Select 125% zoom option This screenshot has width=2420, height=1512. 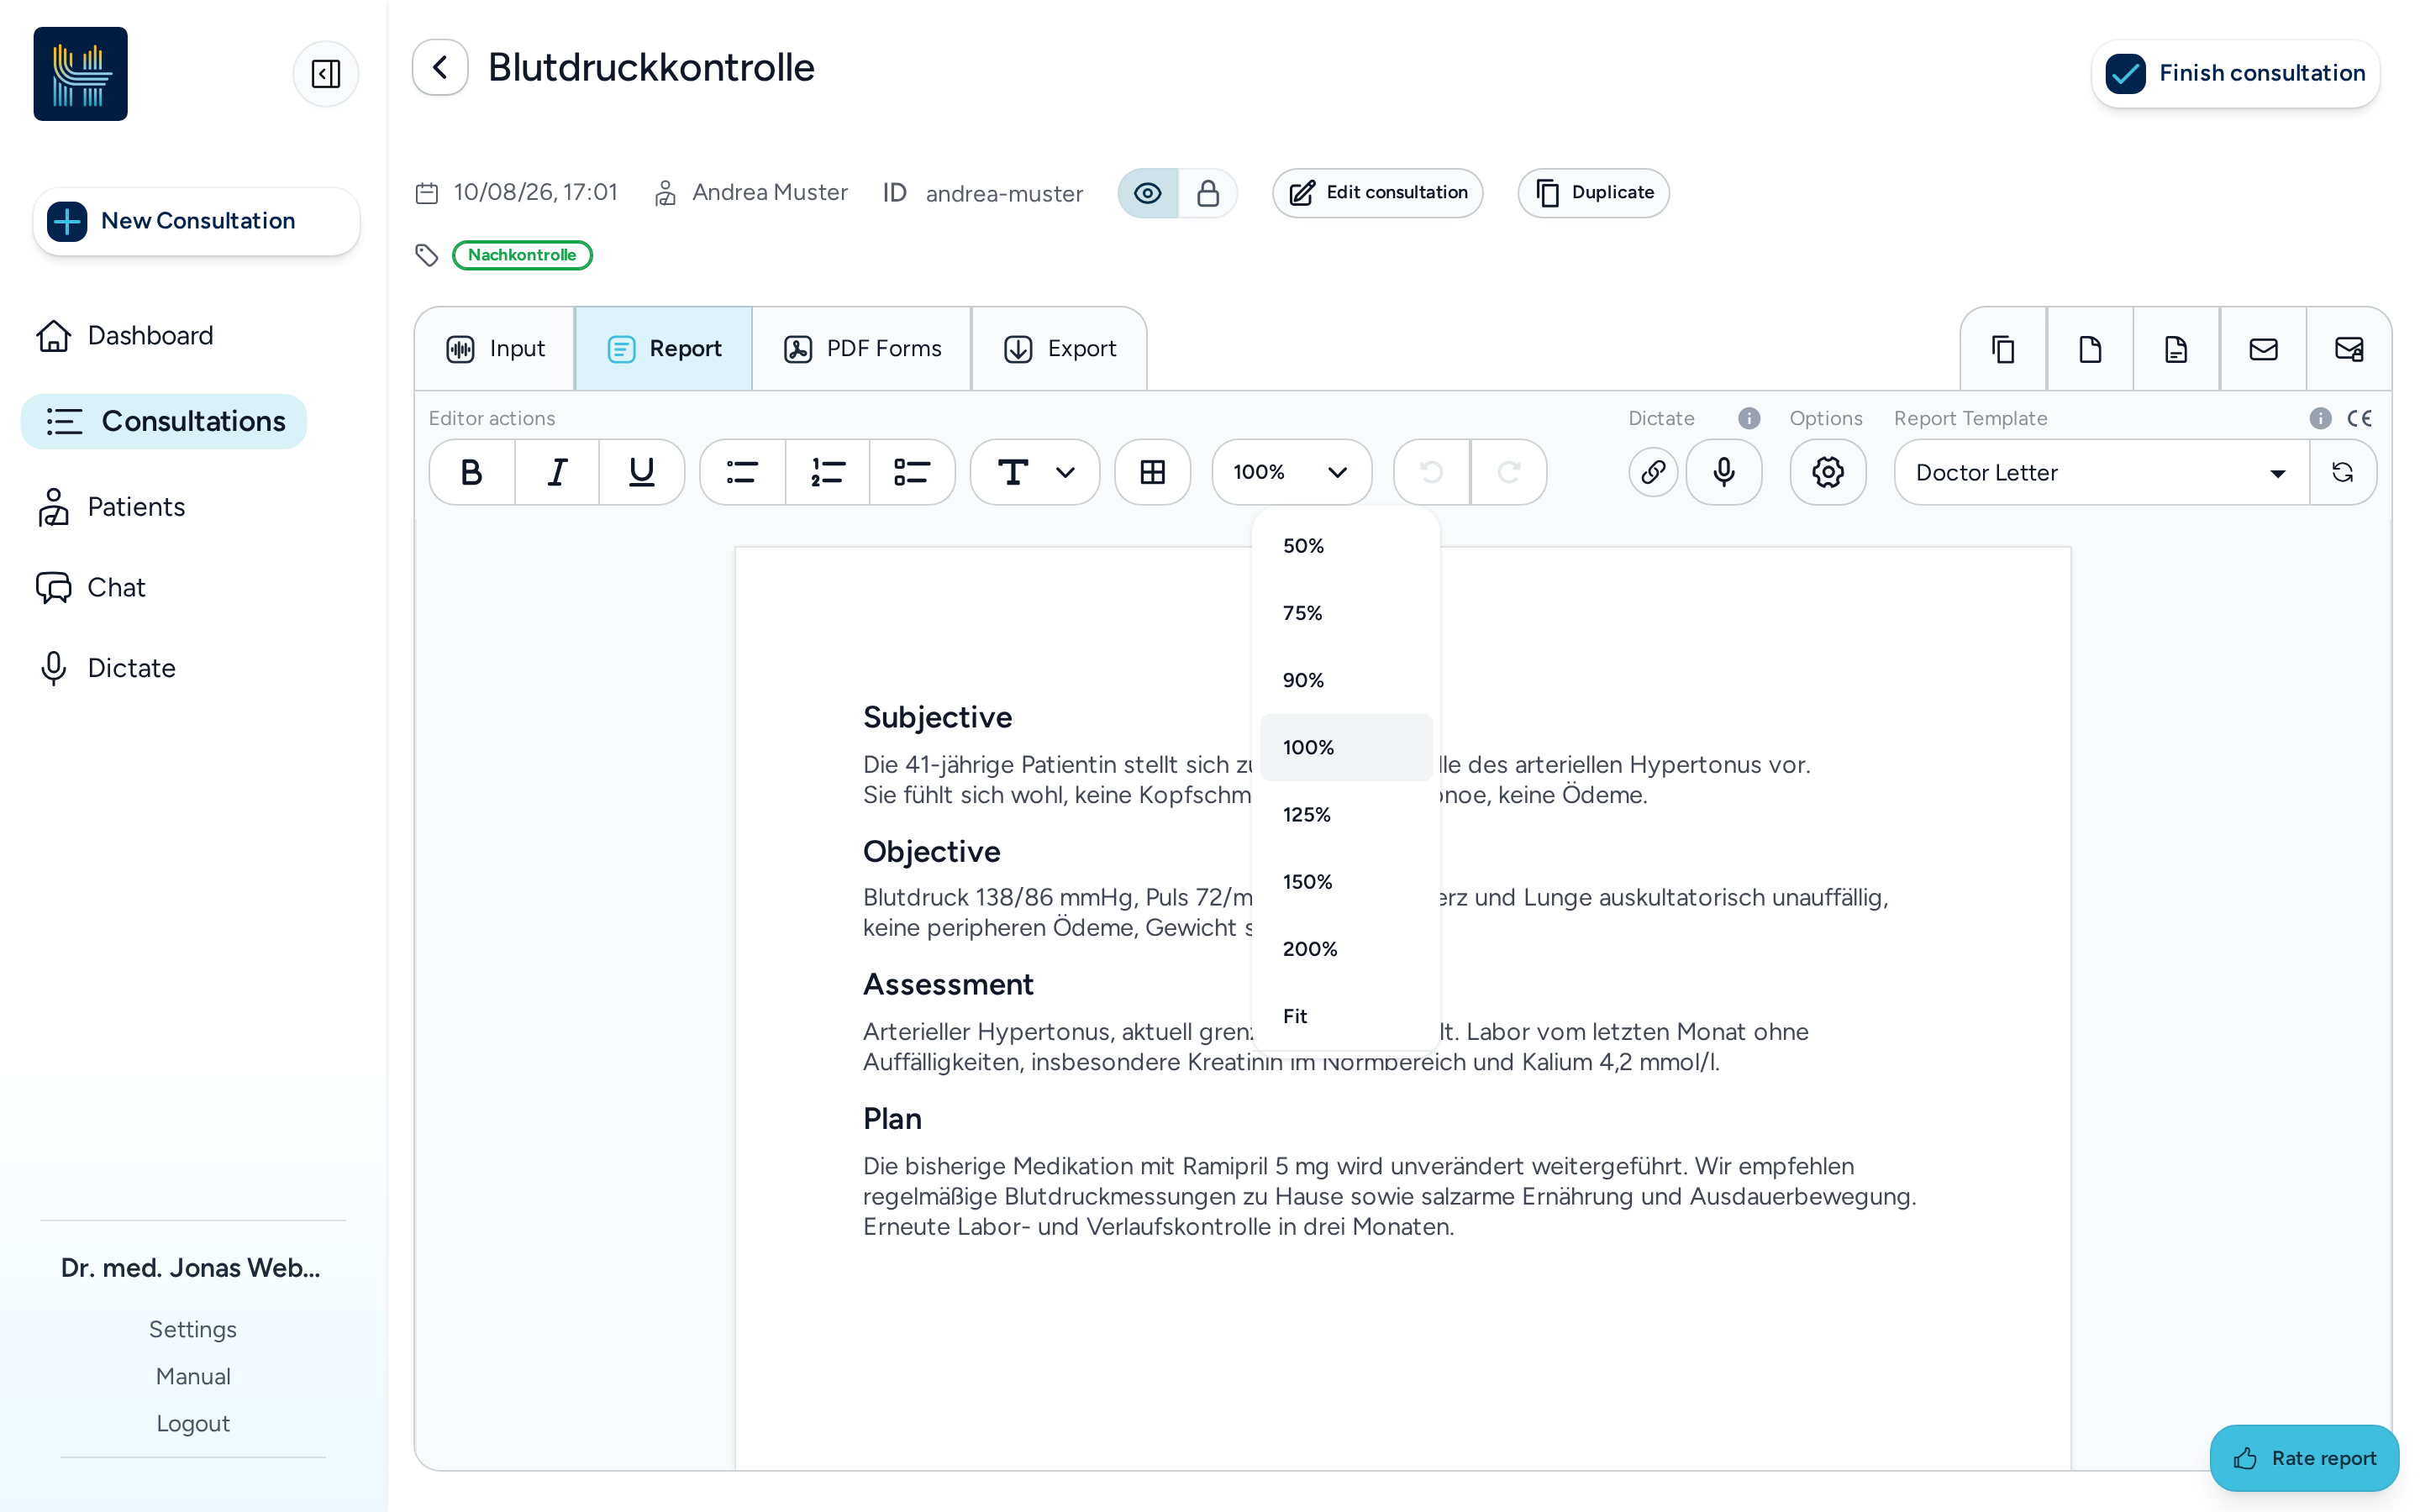coord(1346,815)
